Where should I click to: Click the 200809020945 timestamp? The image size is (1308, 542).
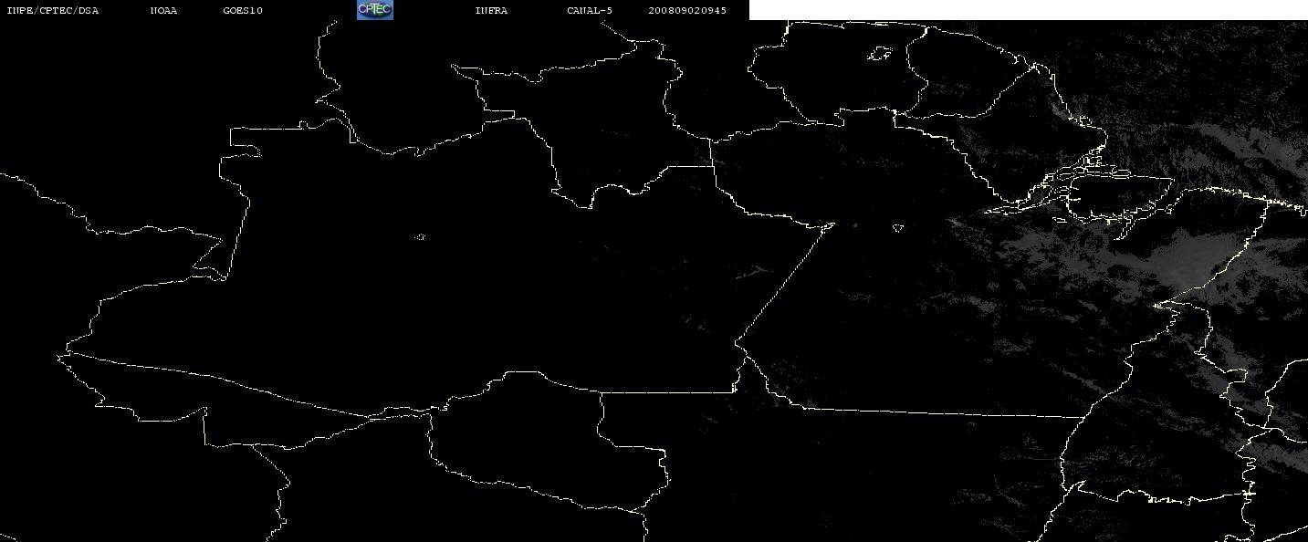pos(687,11)
